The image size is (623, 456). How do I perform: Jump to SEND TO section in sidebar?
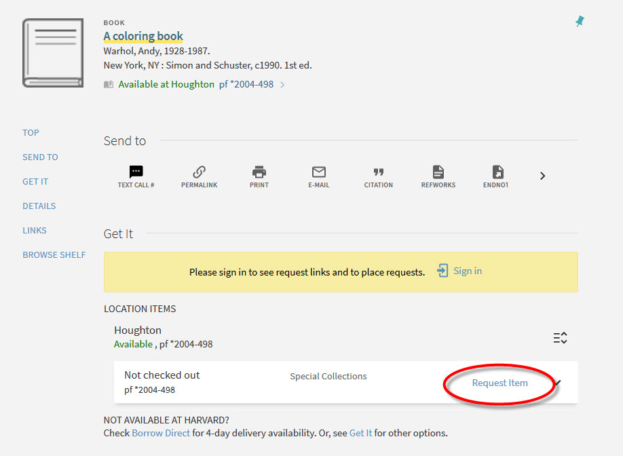coord(40,157)
